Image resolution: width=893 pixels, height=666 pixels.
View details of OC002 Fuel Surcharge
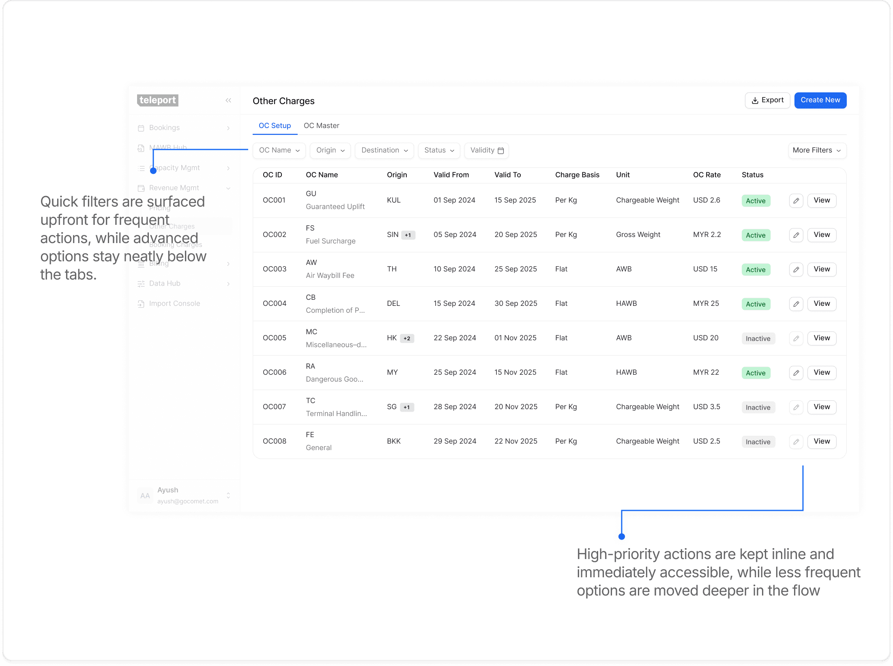click(x=821, y=235)
